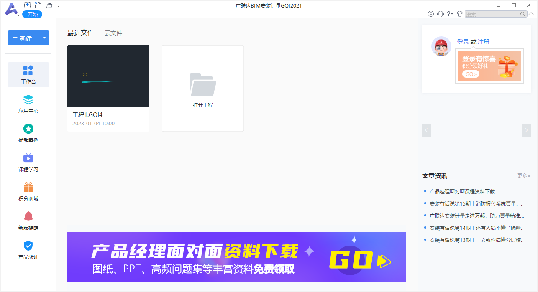The image size is (538, 292).
Task: Open 优秀案例 from the sidebar
Action: click(x=28, y=133)
